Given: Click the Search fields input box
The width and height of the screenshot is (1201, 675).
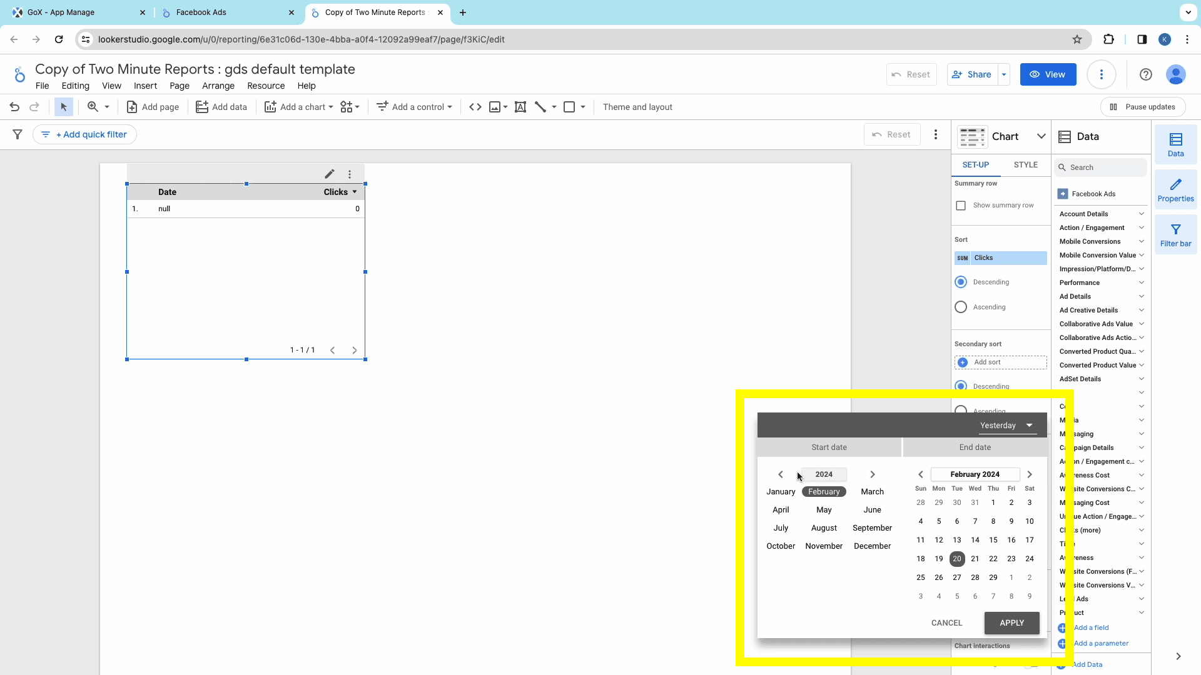Looking at the screenshot, I should tap(1101, 167).
